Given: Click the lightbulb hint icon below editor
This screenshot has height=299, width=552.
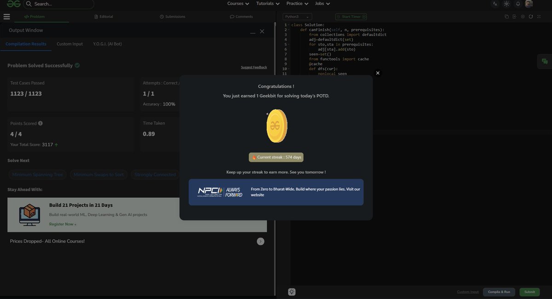Looking at the screenshot, I should pos(292,292).
